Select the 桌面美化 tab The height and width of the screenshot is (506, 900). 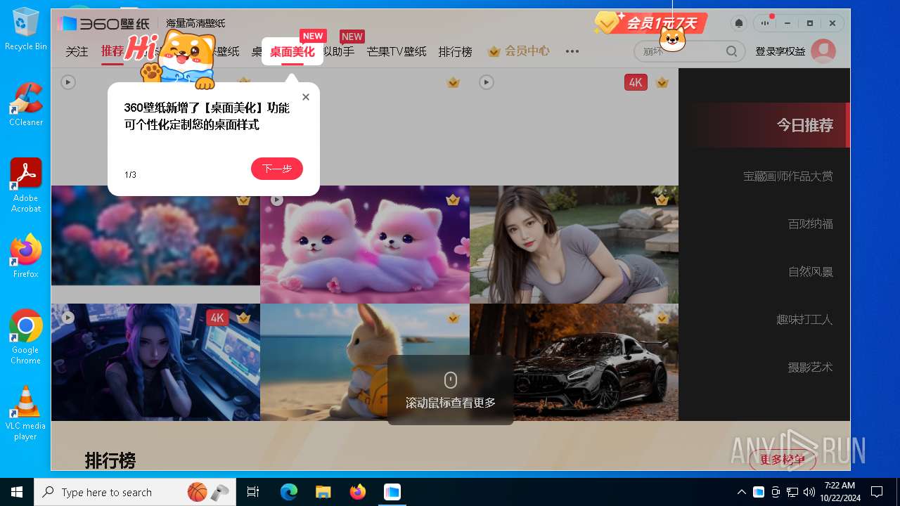pyautogui.click(x=292, y=51)
